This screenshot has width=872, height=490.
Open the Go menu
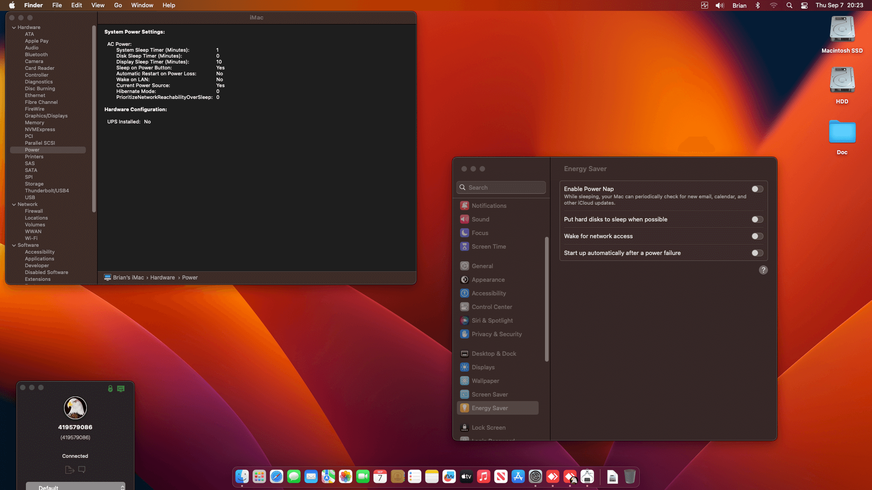point(118,5)
